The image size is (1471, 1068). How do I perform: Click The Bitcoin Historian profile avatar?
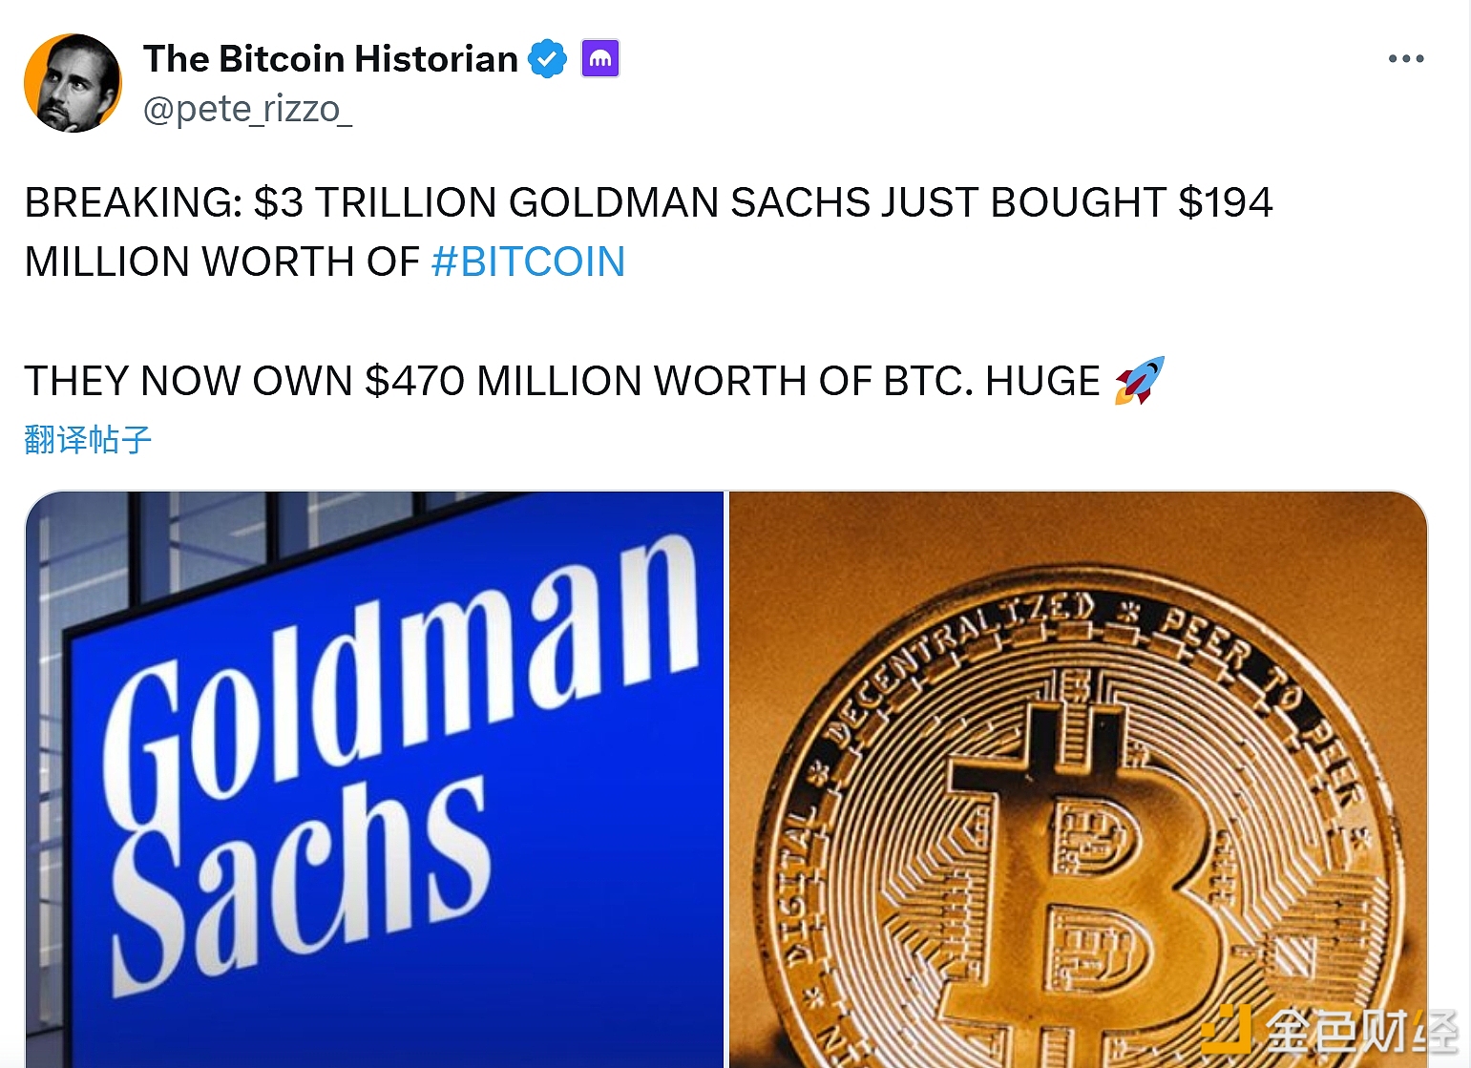pos(73,84)
